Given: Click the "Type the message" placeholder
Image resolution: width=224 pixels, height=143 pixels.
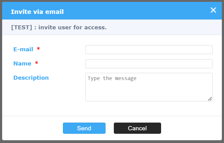Looking at the screenshot, I should click(112, 78).
